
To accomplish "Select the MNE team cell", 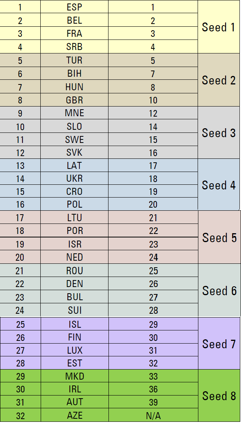I will [x=74, y=113].
